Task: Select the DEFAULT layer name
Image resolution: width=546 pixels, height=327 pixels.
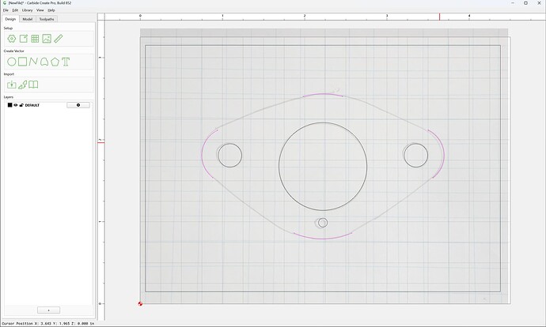Action: coord(32,105)
